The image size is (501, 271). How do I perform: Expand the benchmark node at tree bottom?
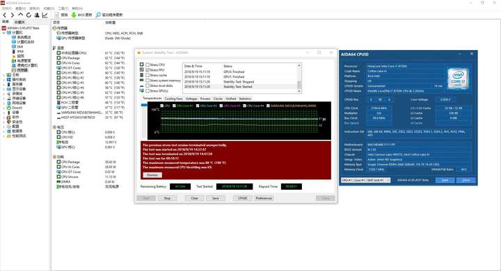click(4, 135)
